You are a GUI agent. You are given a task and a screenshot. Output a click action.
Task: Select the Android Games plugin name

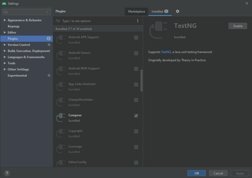[79, 53]
